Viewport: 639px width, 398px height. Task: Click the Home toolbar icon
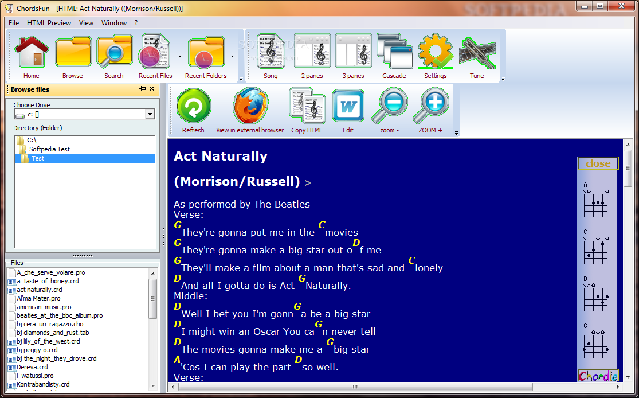point(32,52)
